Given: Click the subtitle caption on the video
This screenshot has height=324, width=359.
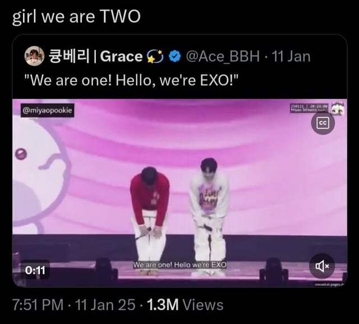Looking at the screenshot, I should coord(179,265).
